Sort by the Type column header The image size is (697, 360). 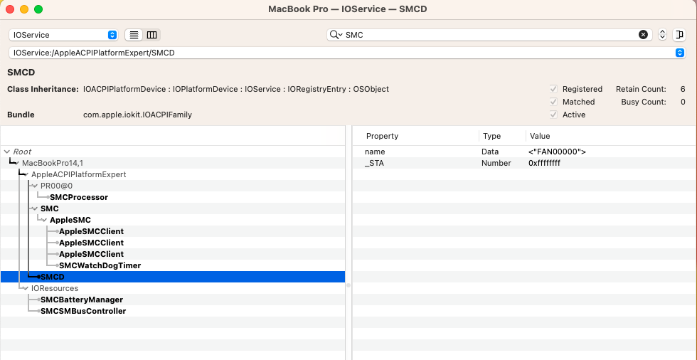492,136
